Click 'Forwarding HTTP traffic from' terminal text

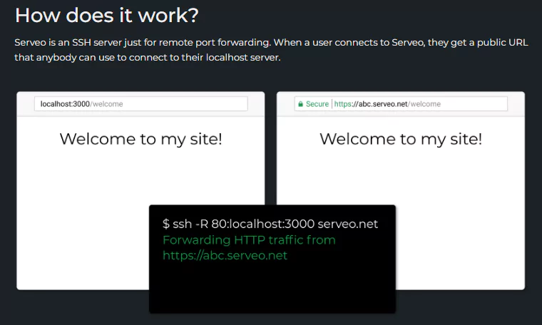(x=249, y=239)
